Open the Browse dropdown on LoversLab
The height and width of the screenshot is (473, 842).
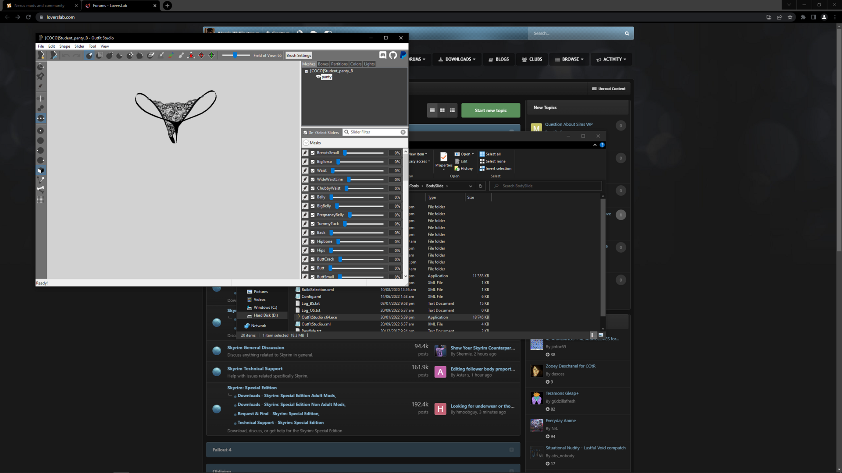click(569, 59)
